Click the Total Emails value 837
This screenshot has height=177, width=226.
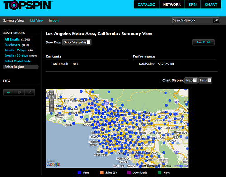pyautogui.click(x=75, y=64)
